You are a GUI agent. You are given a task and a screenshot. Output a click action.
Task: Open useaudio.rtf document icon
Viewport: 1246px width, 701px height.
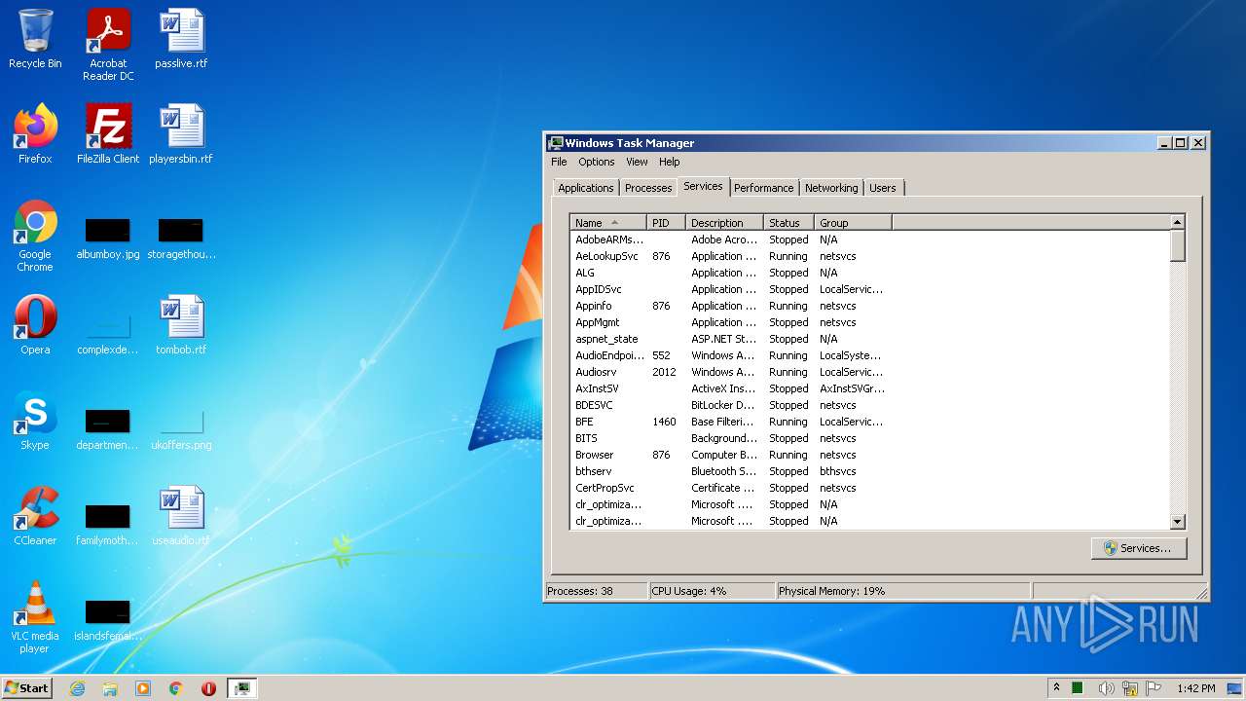click(x=181, y=517)
